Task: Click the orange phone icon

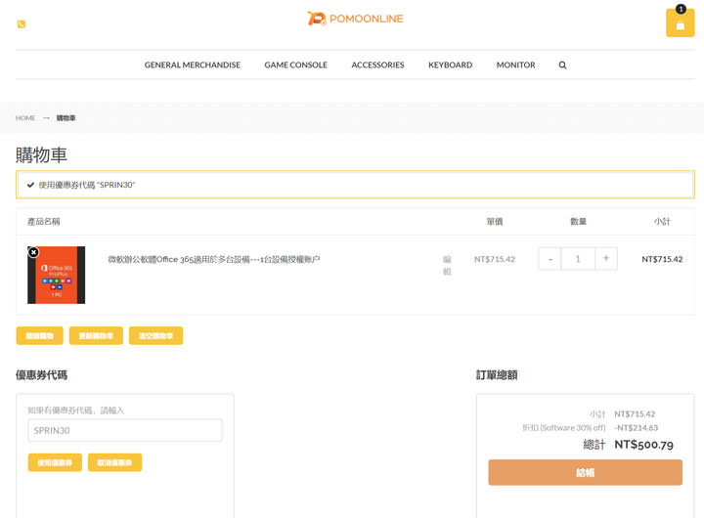Action: [22, 23]
